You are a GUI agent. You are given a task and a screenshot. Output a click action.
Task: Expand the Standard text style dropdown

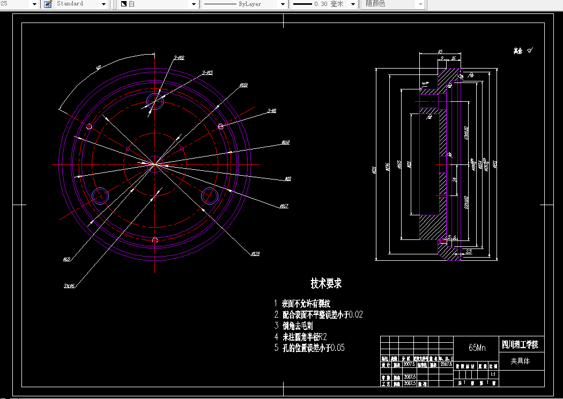[103, 4]
